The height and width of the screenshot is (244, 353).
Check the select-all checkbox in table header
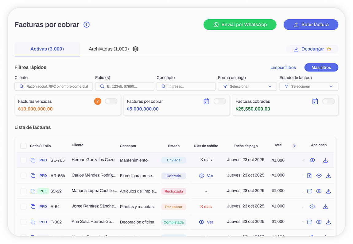pyautogui.click(x=23, y=146)
